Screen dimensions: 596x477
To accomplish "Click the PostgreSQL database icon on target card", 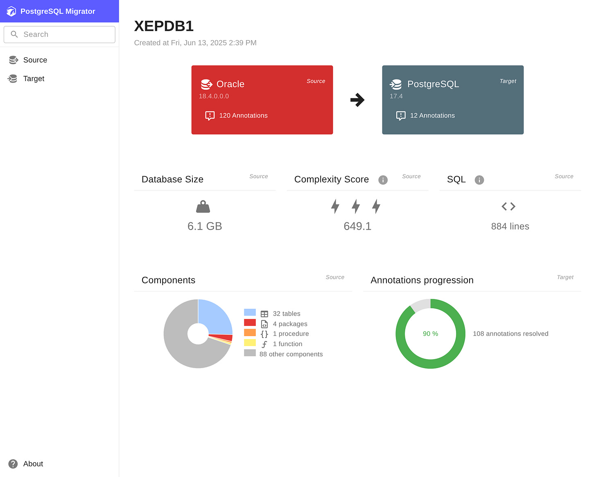I will tap(396, 84).
